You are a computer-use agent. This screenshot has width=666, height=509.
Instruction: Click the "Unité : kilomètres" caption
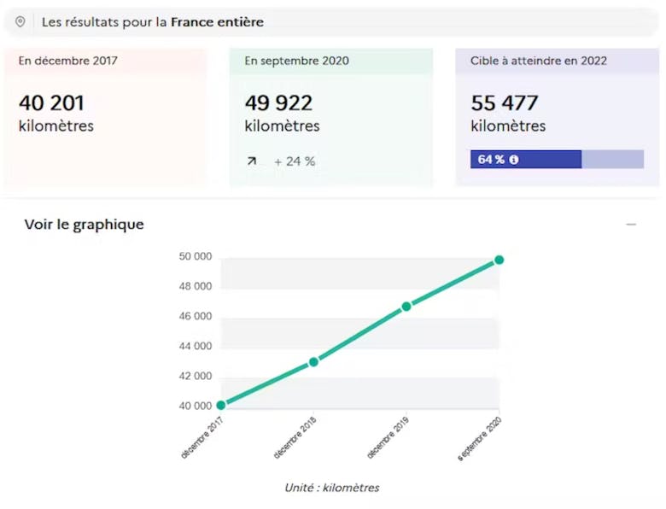click(x=332, y=488)
